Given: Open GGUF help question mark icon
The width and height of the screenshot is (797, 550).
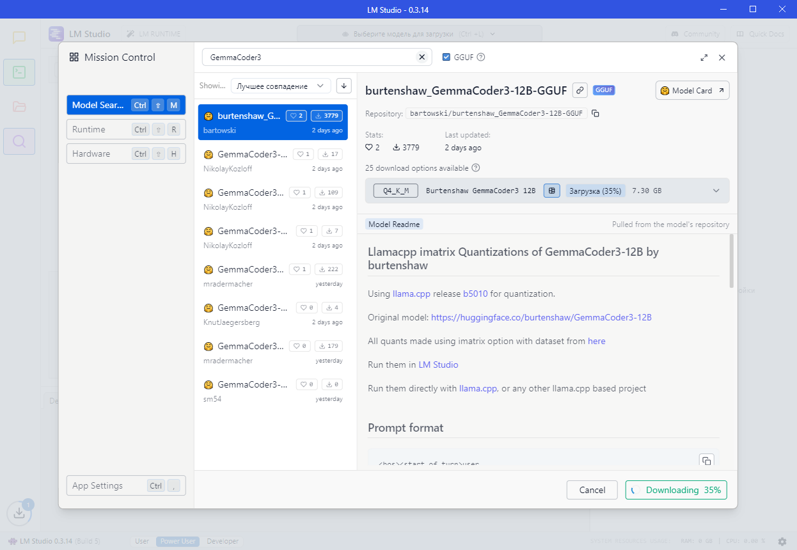Looking at the screenshot, I should 481,57.
